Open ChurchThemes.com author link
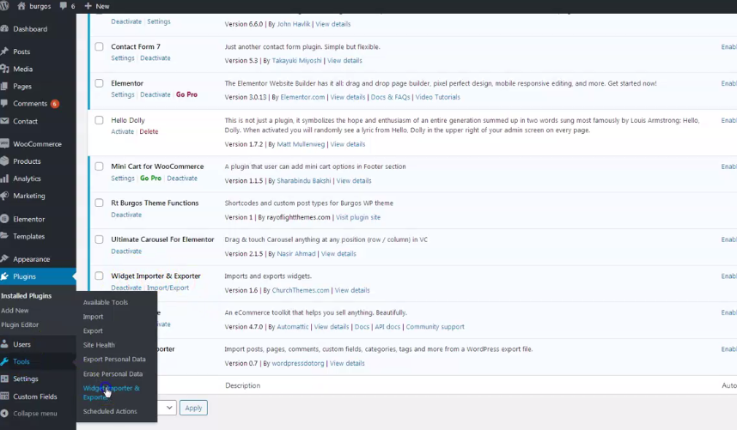 tap(301, 290)
